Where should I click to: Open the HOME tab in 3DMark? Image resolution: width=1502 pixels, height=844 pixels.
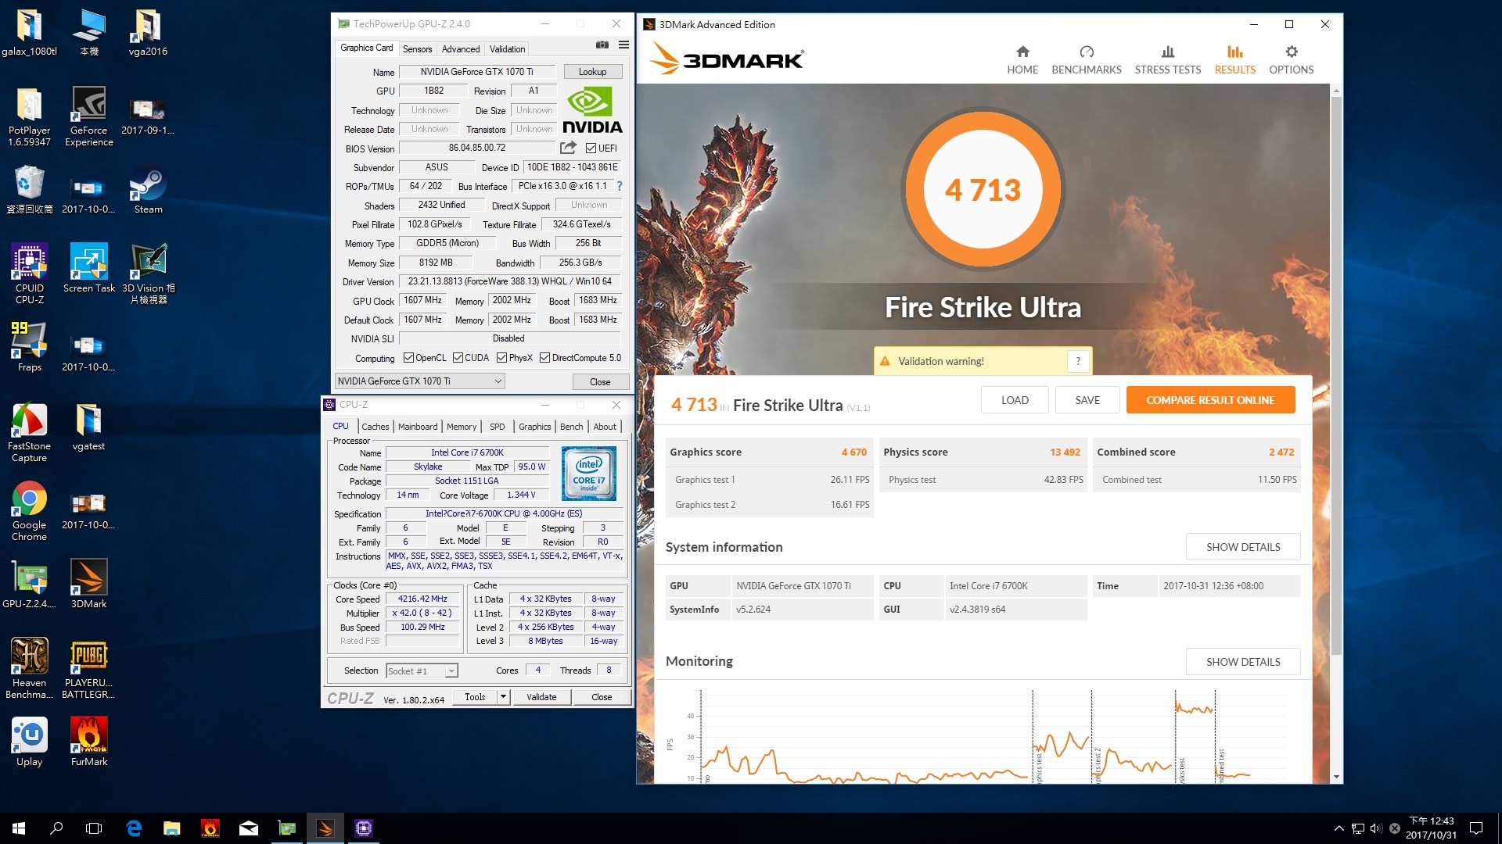[x=1022, y=60]
